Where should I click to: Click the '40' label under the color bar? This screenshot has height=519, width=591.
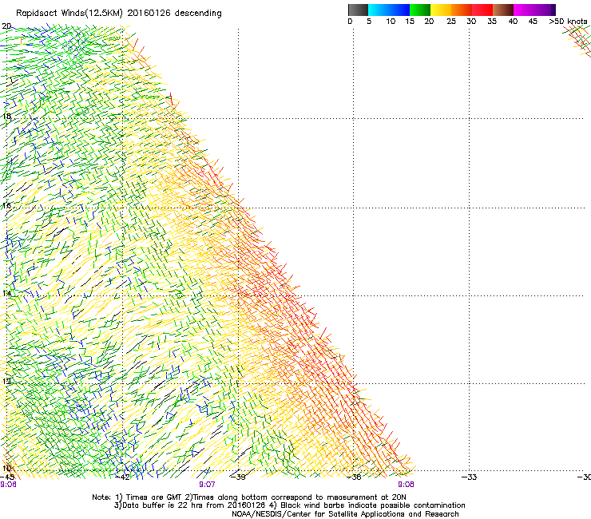coord(513,22)
